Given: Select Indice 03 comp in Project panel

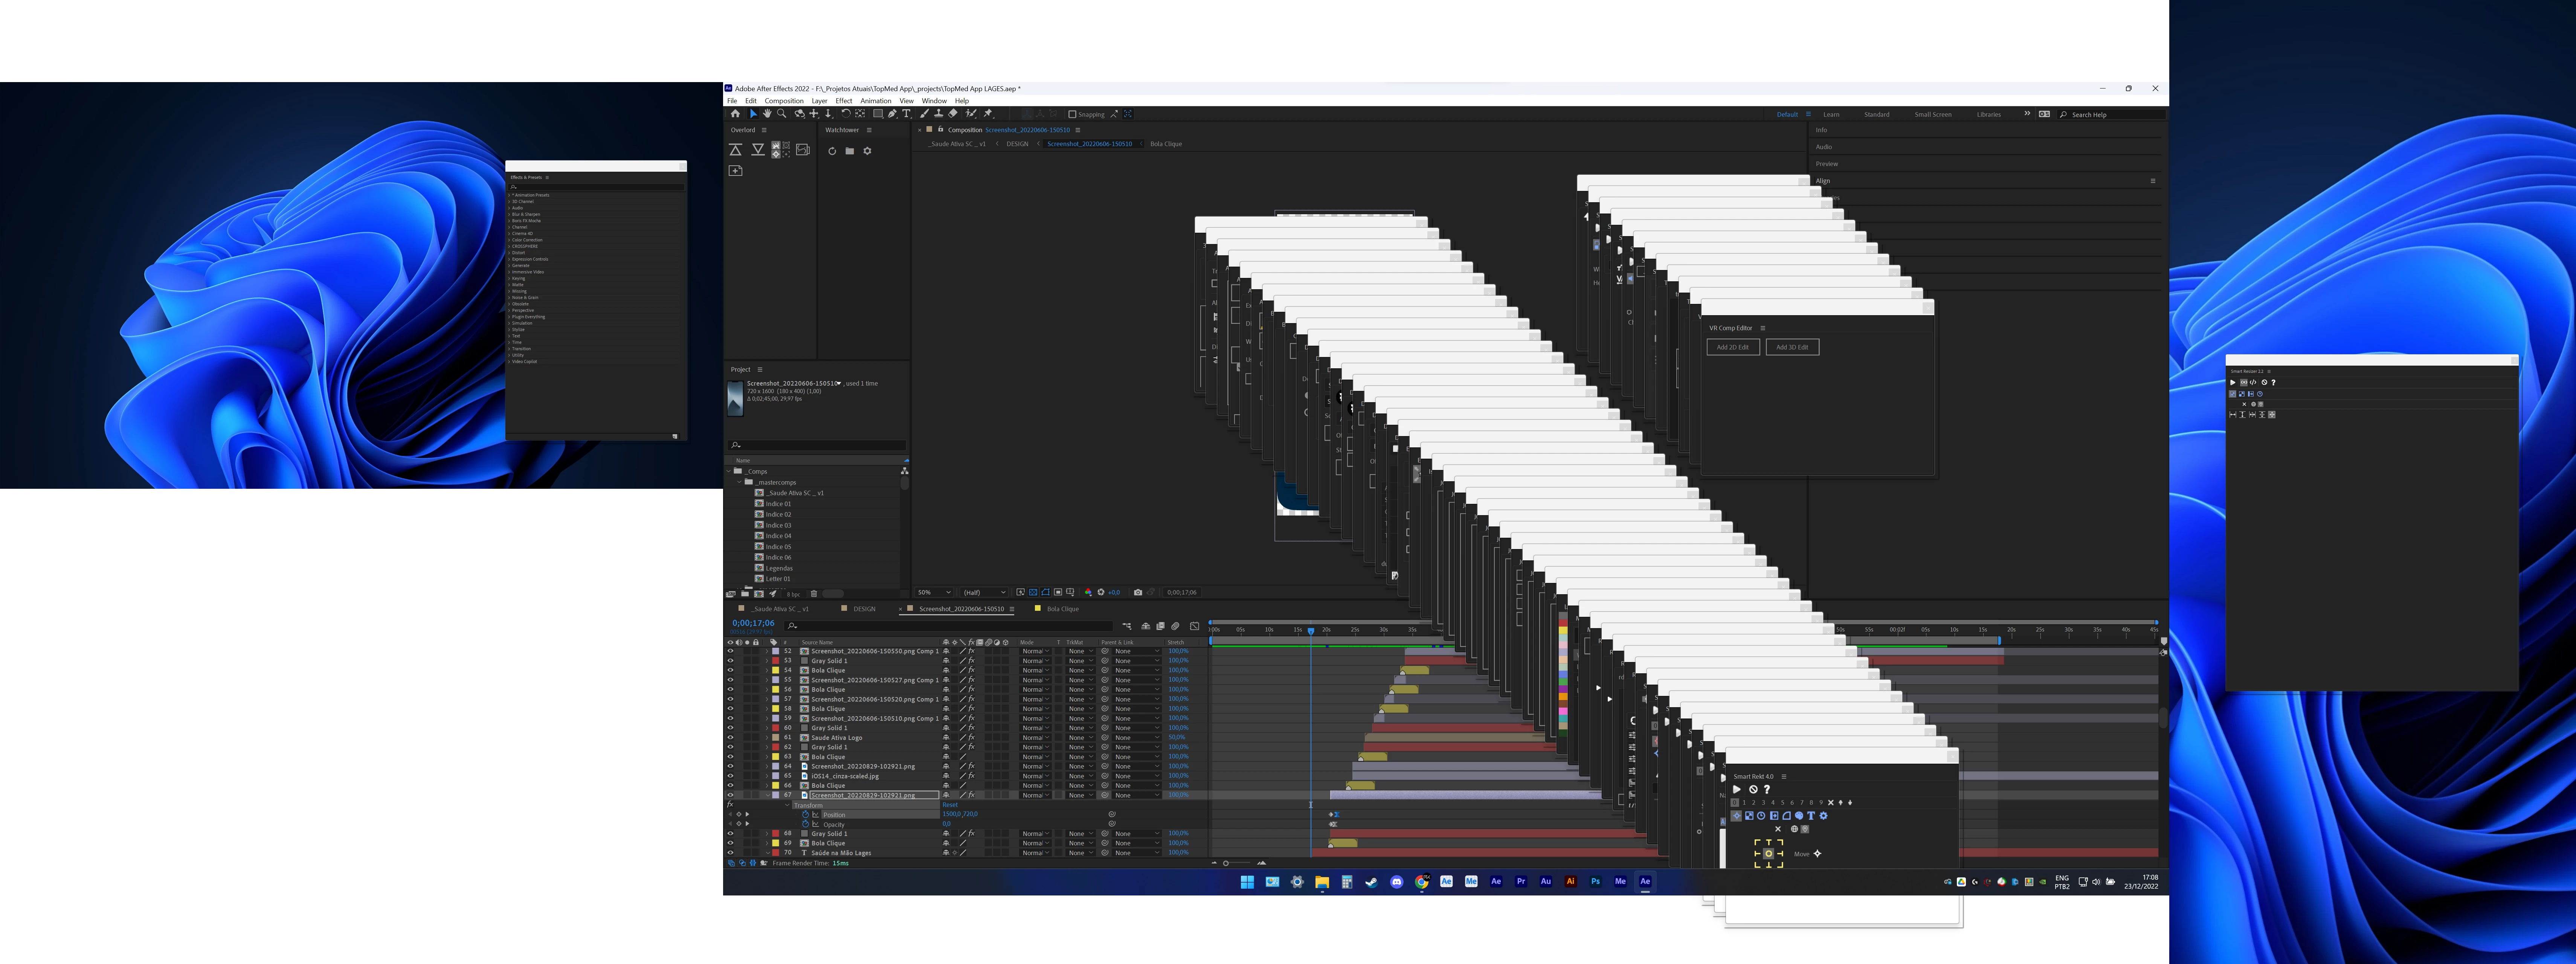Looking at the screenshot, I should [x=778, y=525].
